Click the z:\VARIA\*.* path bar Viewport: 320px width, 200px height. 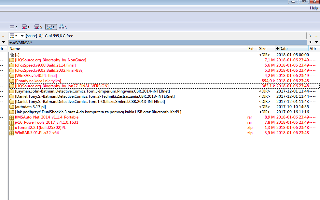(x=158, y=42)
